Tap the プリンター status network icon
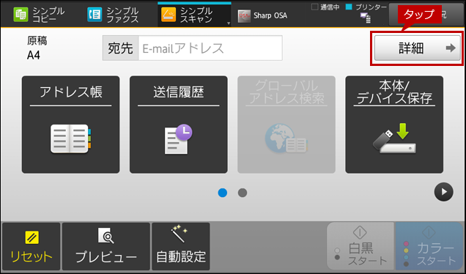The height and width of the screenshot is (274, 466). (366, 18)
